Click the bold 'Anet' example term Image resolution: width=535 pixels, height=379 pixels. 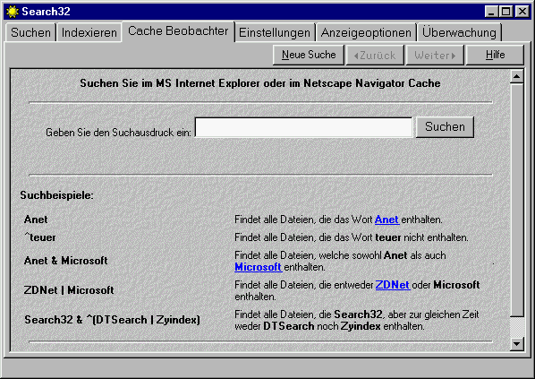(36, 220)
